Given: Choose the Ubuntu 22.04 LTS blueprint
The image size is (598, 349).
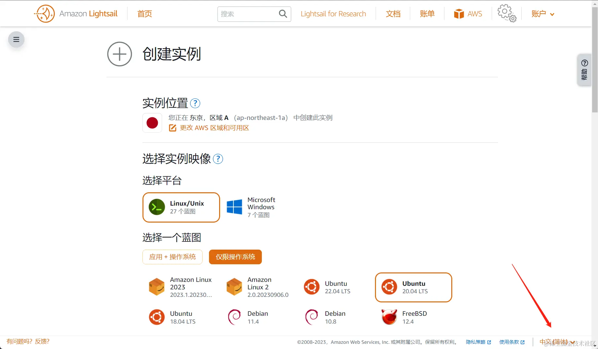Looking at the screenshot, I should point(336,287).
